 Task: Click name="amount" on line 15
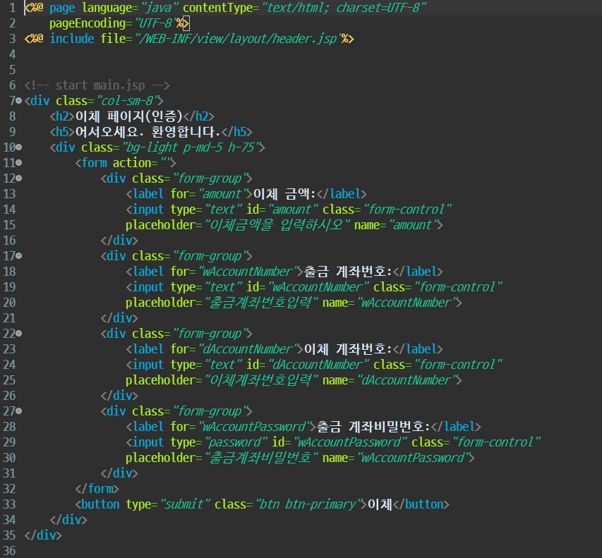point(396,225)
